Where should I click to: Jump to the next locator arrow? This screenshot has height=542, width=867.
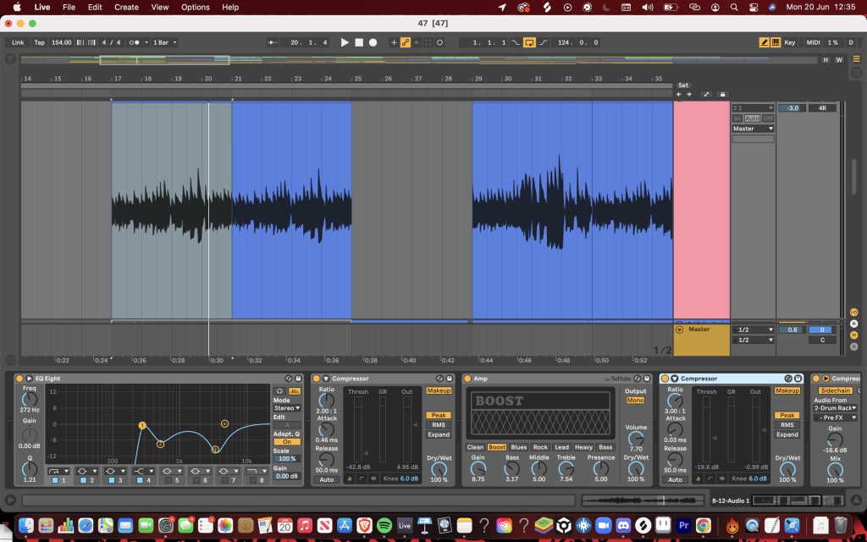689,95
